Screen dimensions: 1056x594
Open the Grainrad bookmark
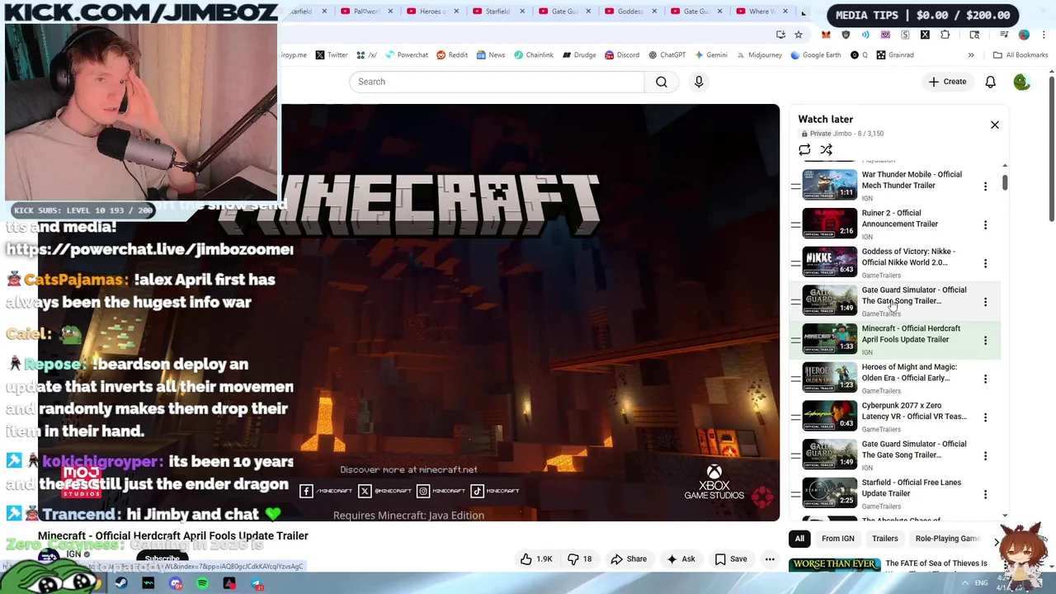[x=895, y=55]
